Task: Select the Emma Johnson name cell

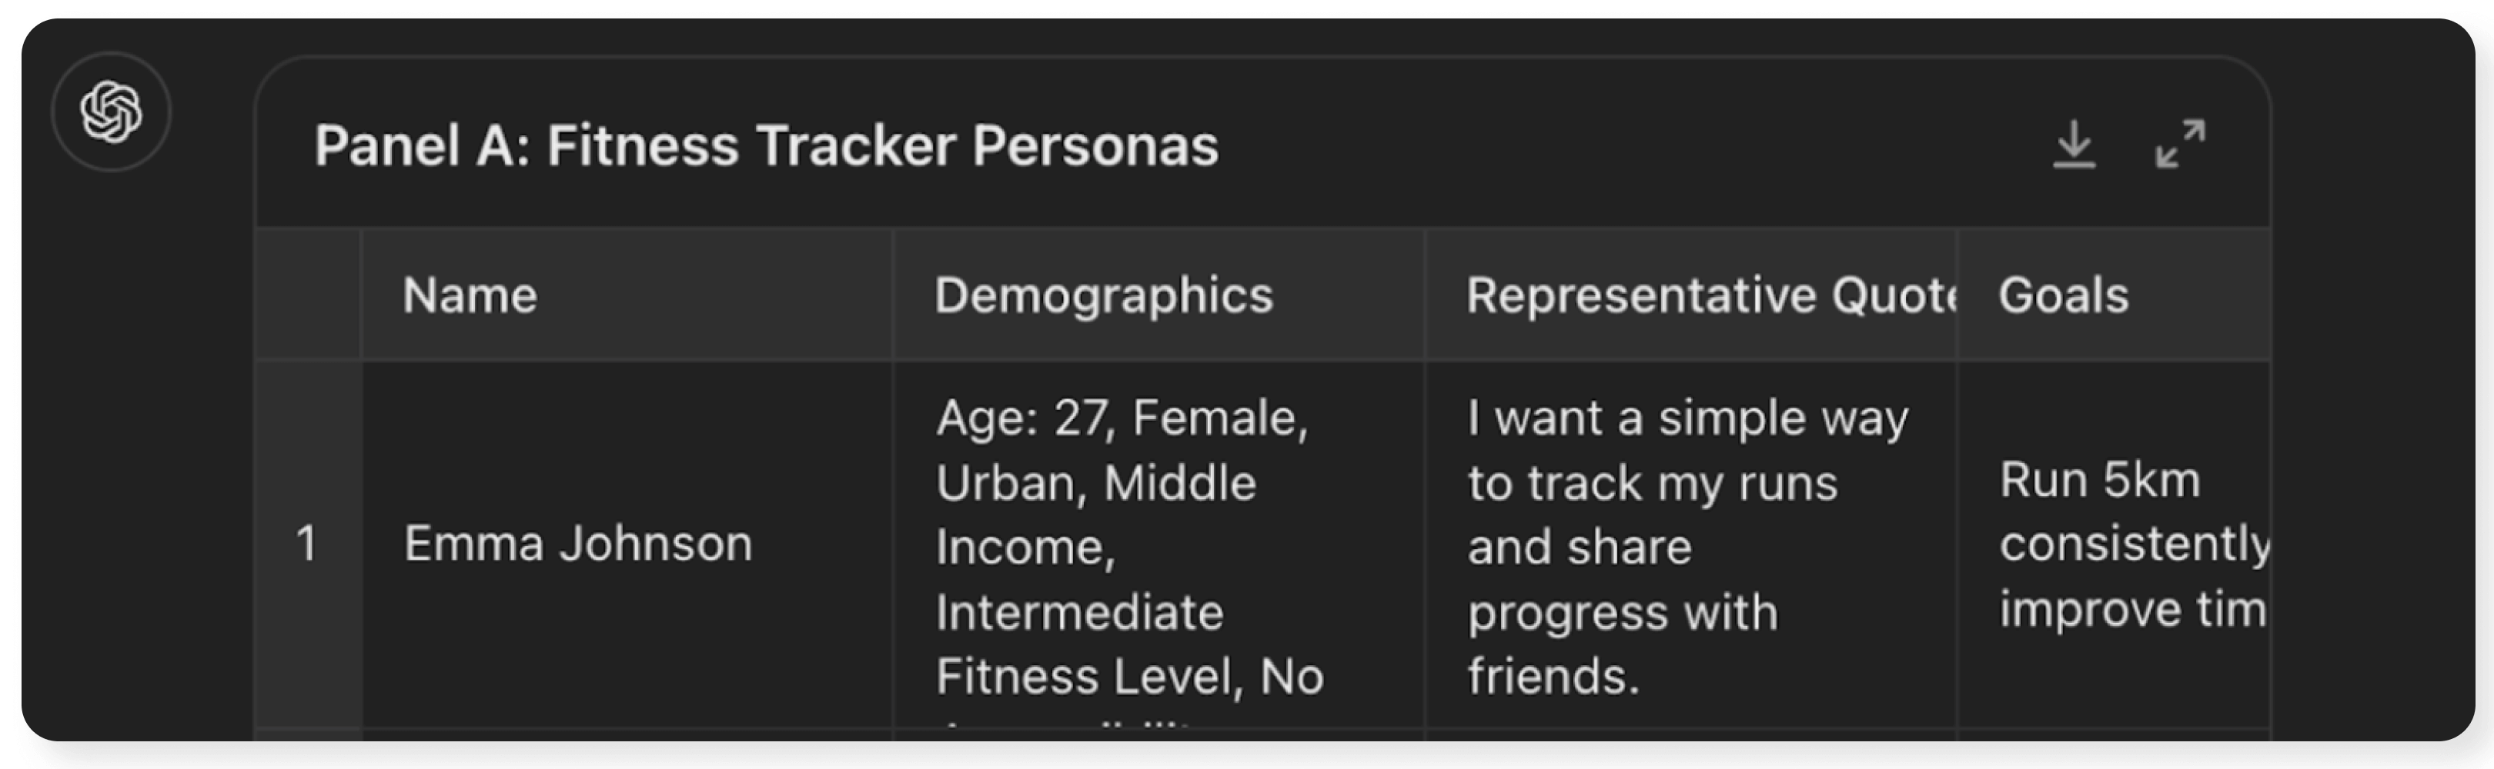Action: click(627, 544)
